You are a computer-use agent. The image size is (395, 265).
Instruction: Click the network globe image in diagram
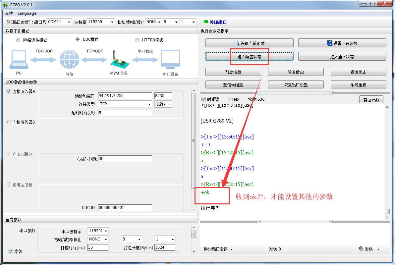tap(69, 60)
